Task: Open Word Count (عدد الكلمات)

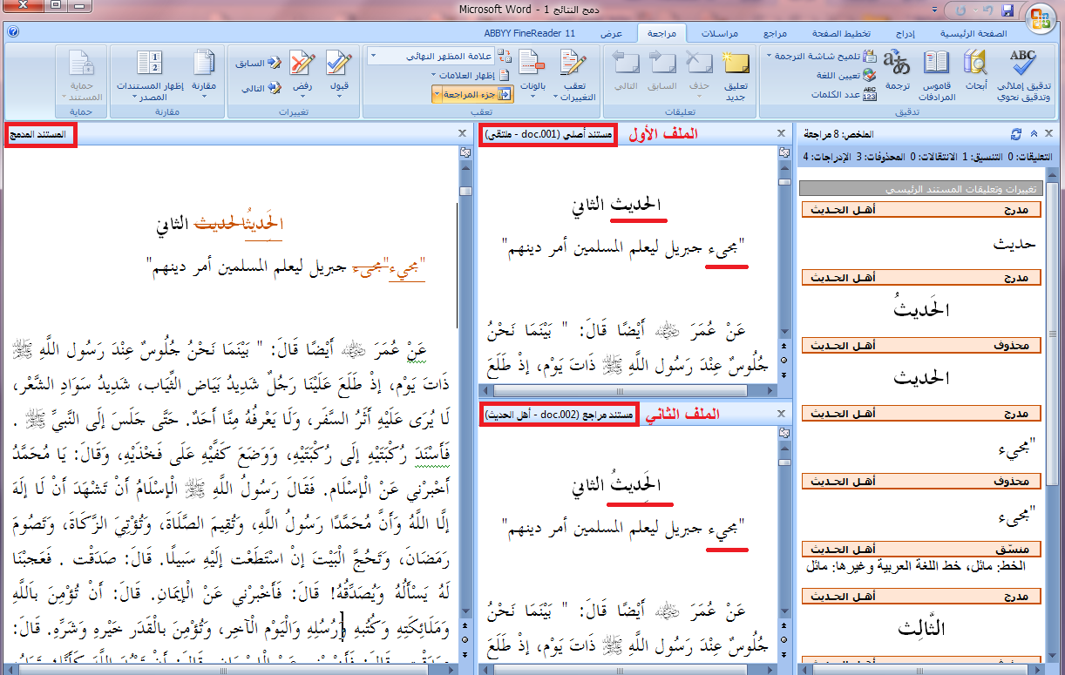Action: tap(869, 94)
